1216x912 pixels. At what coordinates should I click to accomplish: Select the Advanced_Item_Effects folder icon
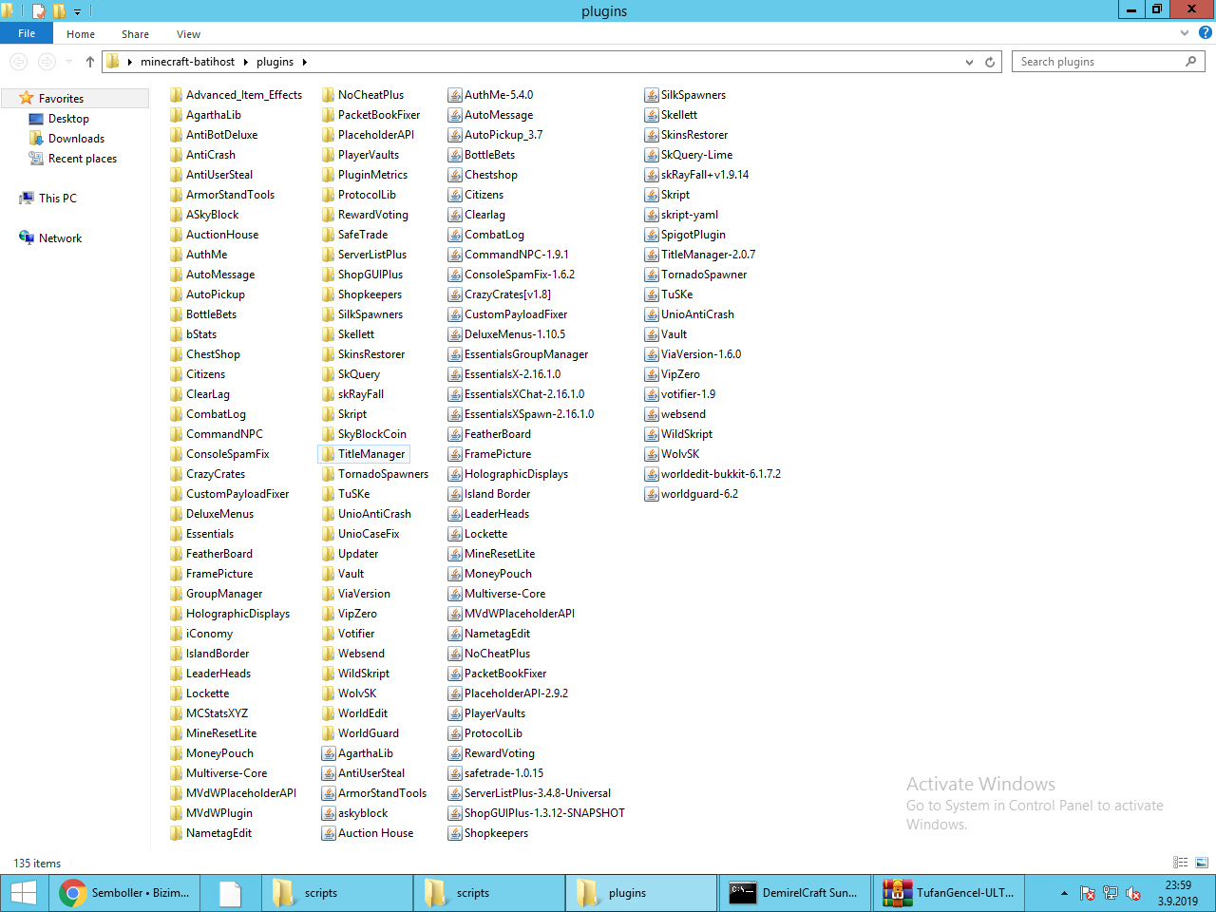pyautogui.click(x=177, y=95)
